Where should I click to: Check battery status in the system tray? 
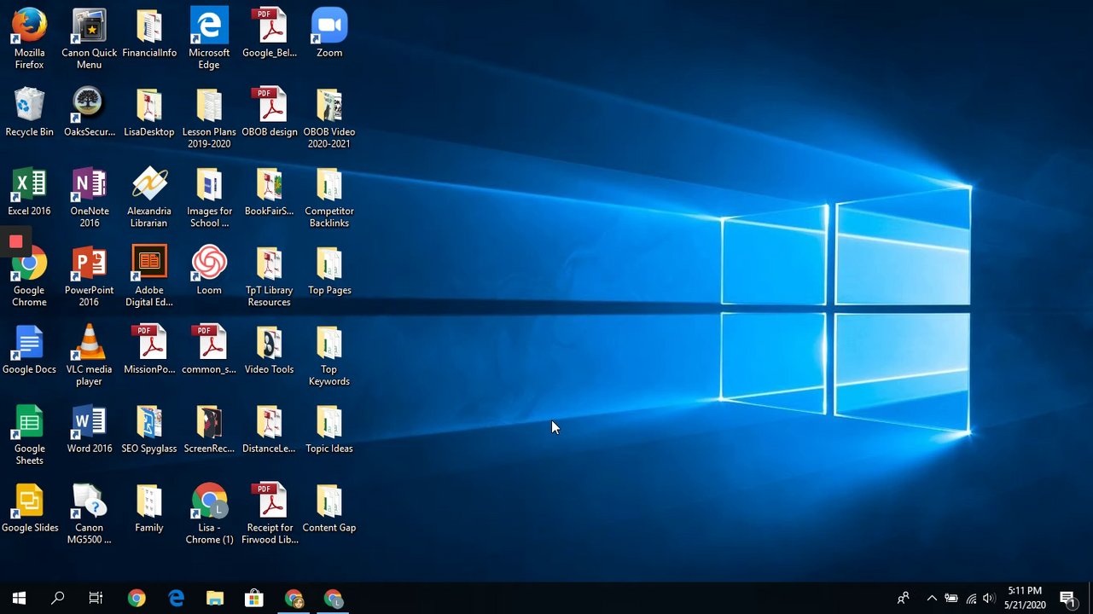click(x=951, y=598)
